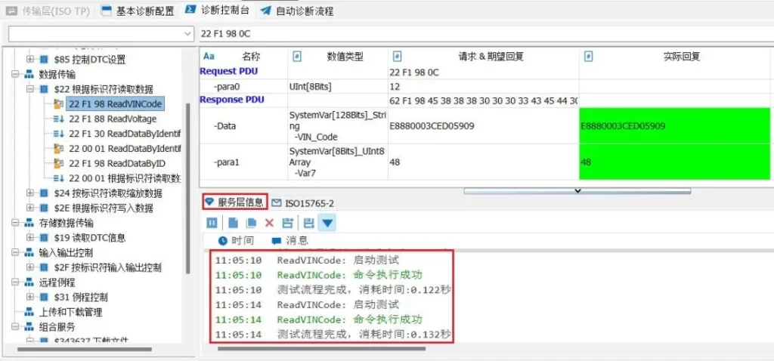Click the 22 F1 98 0C command field
This screenshot has height=361, width=774.
(x=484, y=34)
